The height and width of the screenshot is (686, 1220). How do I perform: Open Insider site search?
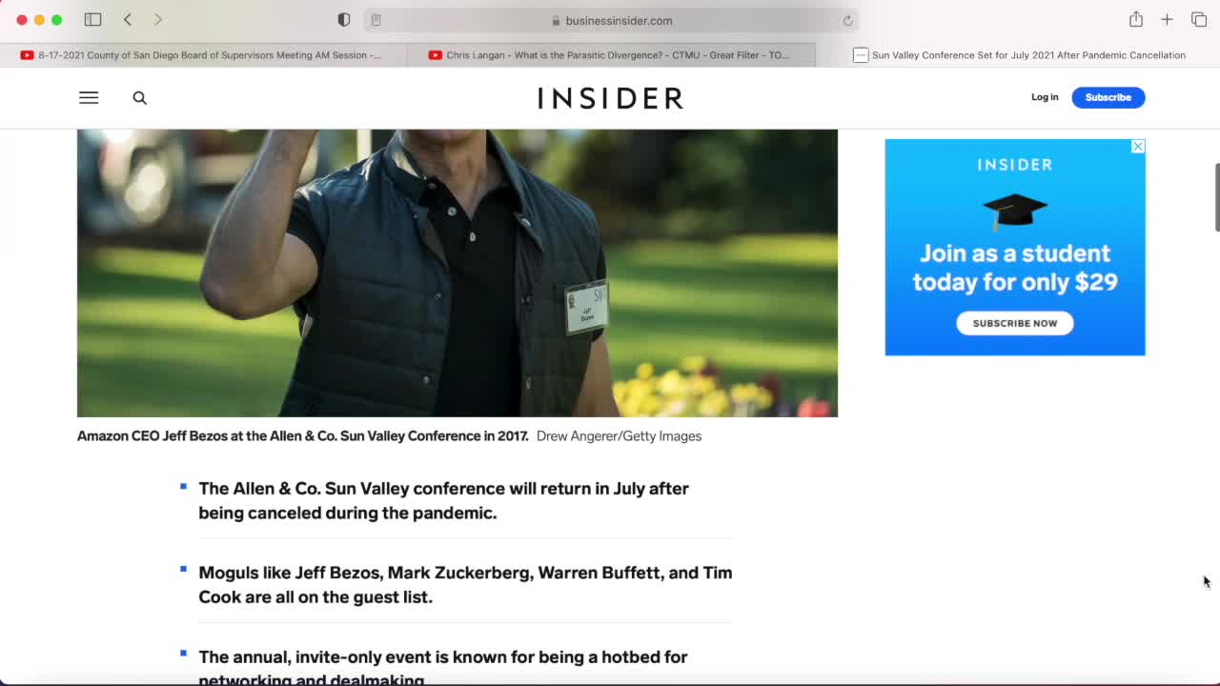(140, 97)
